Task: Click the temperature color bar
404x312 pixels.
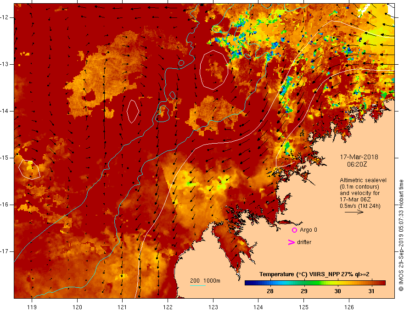Action: (x=315, y=283)
